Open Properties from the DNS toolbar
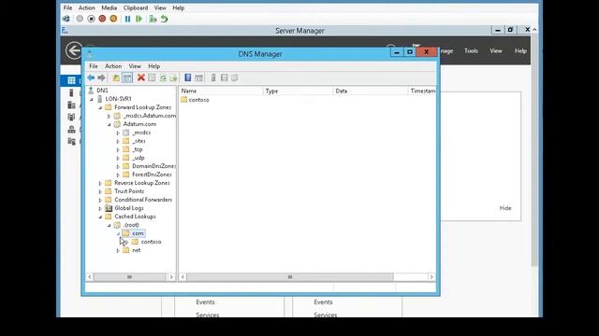The height and width of the screenshot is (336, 599). pyautogui.click(x=152, y=77)
